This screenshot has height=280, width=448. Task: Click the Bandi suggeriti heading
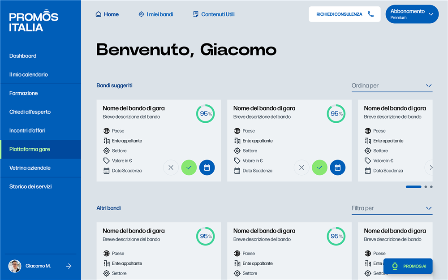(114, 86)
